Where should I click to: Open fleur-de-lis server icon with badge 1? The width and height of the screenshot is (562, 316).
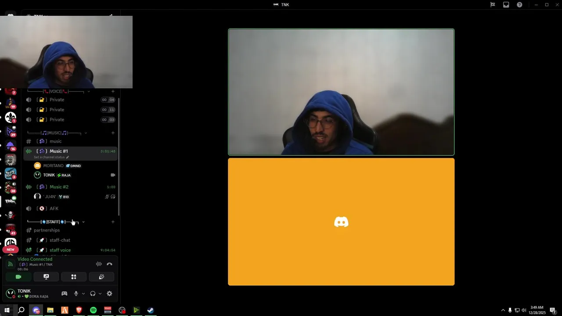(x=11, y=117)
